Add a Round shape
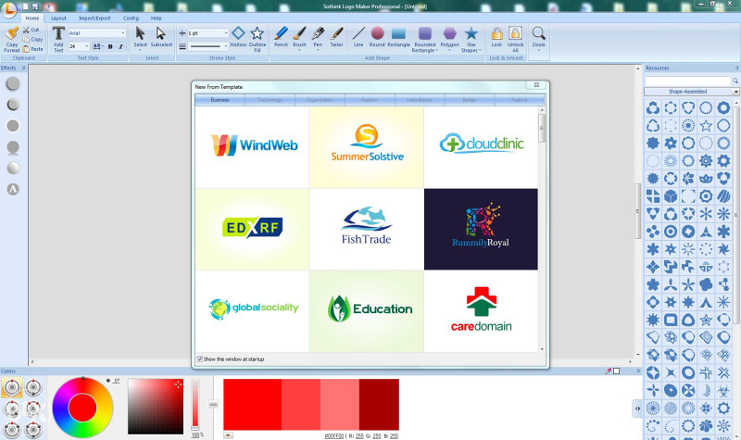741x440 pixels. click(x=377, y=37)
